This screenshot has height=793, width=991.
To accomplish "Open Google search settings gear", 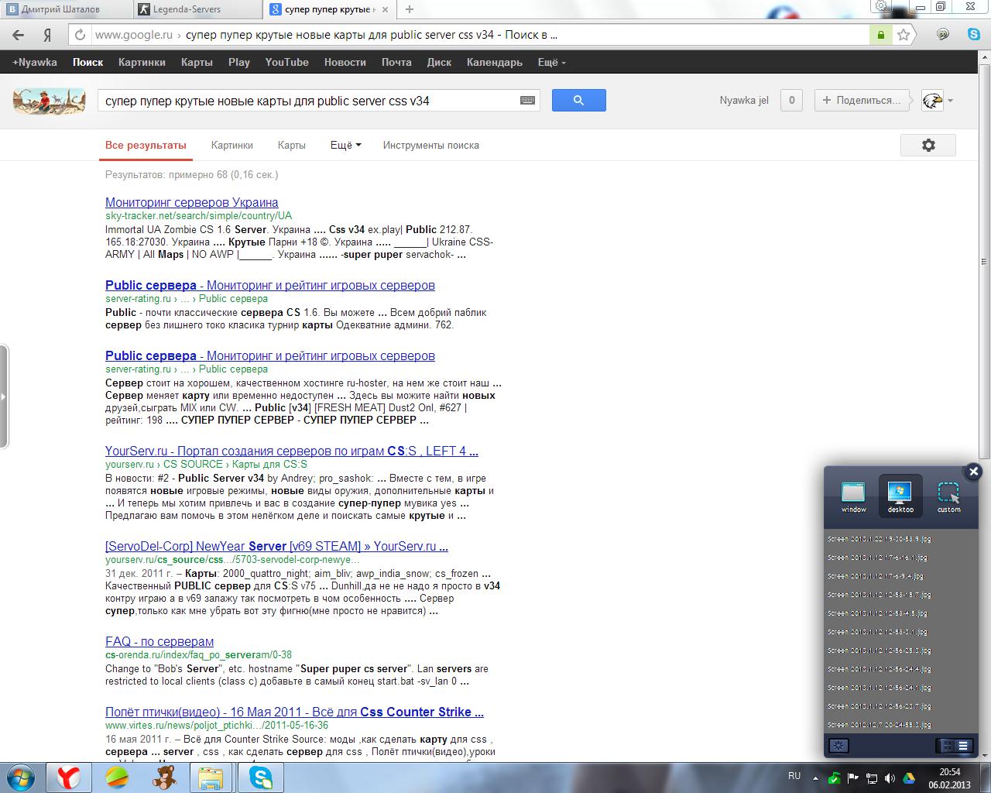I will [928, 145].
